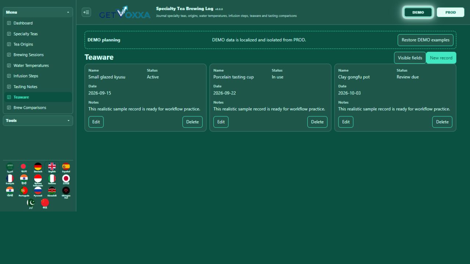Choose the Kiswahili flag icon
This screenshot has width=470, height=264.
tap(52, 192)
